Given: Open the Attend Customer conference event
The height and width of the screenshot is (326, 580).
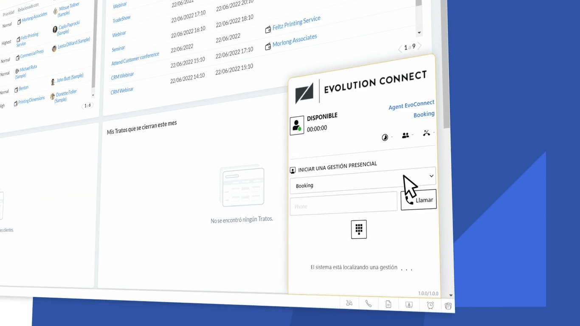Looking at the screenshot, I should coord(135,59).
